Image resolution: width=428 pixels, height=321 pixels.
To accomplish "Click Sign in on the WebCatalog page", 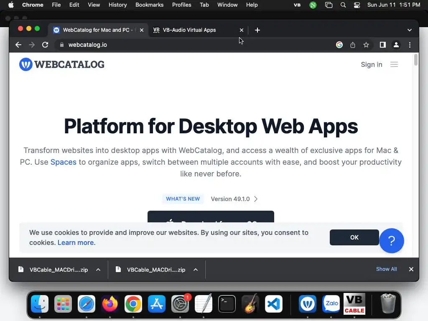I will [x=372, y=64].
